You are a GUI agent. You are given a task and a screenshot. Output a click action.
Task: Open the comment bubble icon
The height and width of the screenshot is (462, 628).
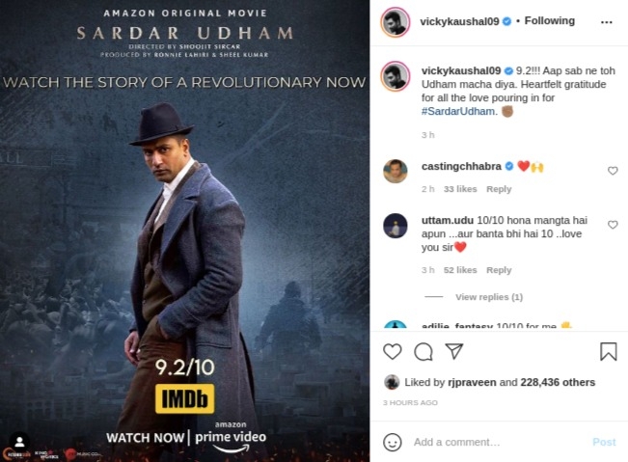pyautogui.click(x=423, y=352)
